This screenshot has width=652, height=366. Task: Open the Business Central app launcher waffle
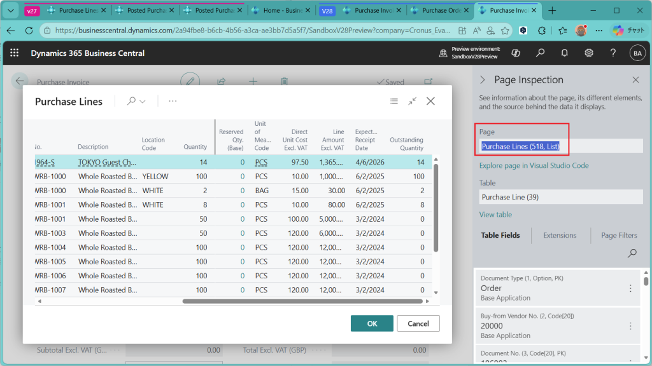coord(15,53)
